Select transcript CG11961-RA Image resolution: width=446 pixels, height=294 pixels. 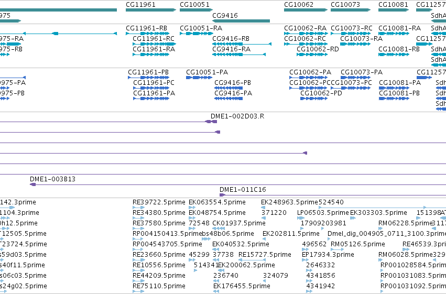point(154,49)
